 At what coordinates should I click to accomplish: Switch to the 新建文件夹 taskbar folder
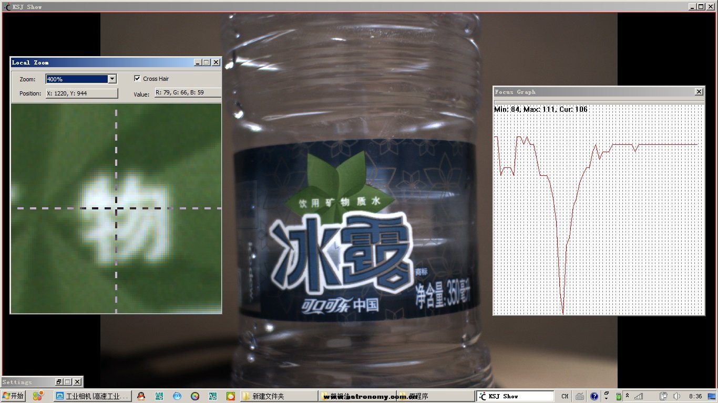click(279, 396)
